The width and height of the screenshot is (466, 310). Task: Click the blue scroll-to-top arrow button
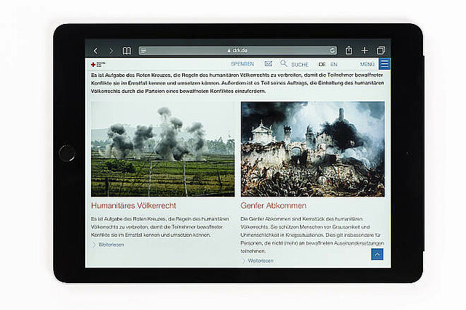(x=377, y=254)
